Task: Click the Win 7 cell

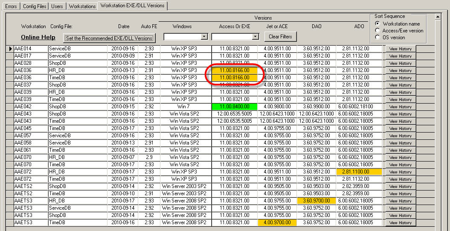Action: coord(186,107)
